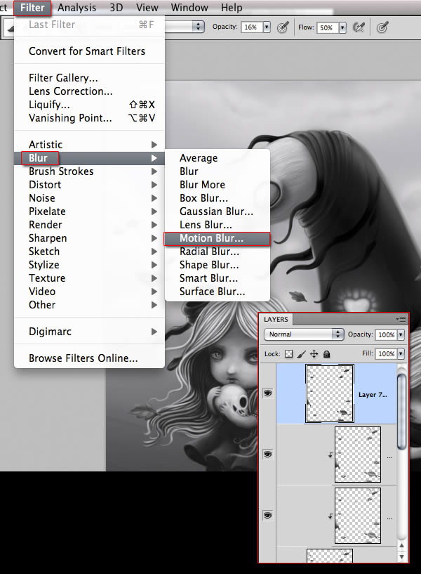Expand the Texture submenu
Screen dimensions: 421x574
tap(89, 278)
